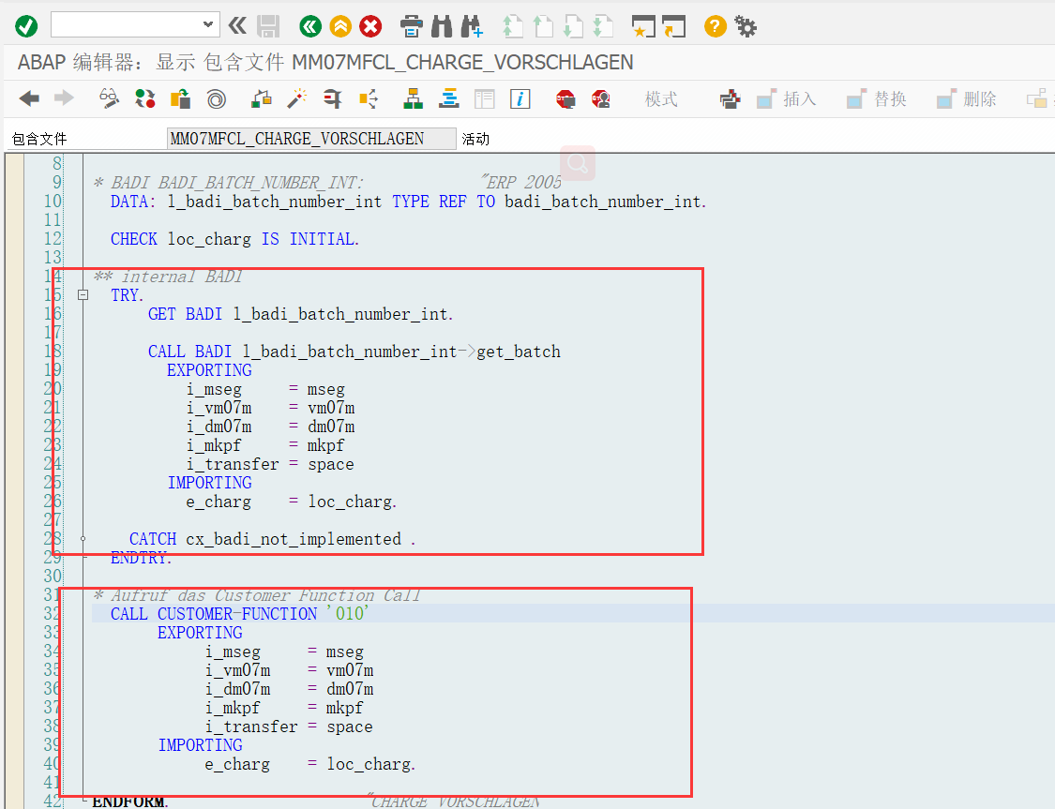Click the 替换 (Replace) button

877,98
